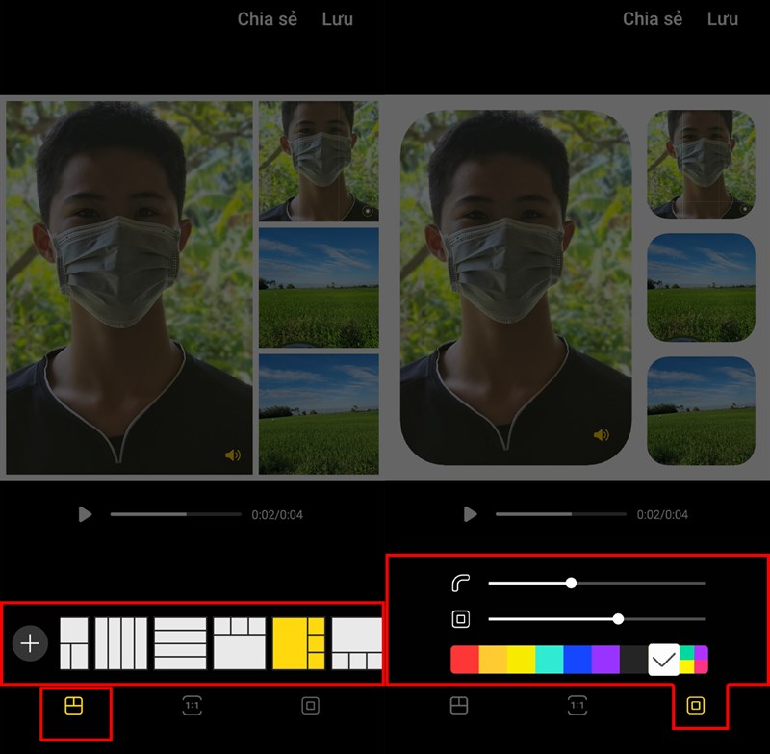Select the large rounded clip, right screen
This screenshot has height=754, width=770.
coord(516,287)
